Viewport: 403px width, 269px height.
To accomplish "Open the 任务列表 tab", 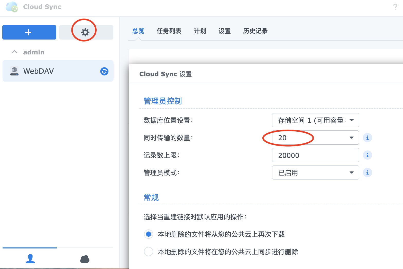I will [x=169, y=31].
